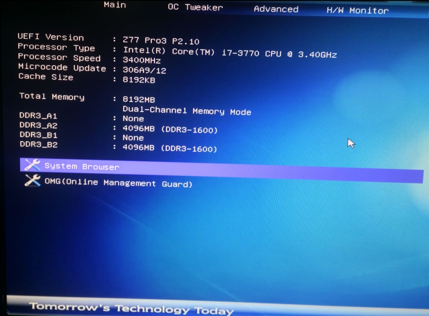Click the 8192KB cache value
Screen dimensions: 429x316
(139, 80)
